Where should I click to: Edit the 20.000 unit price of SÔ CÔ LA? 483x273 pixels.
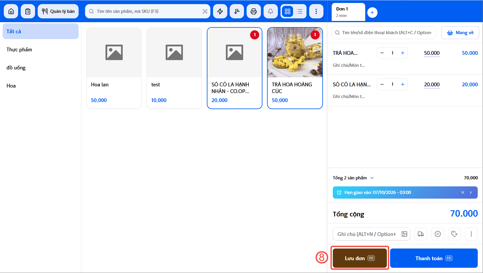pyautogui.click(x=432, y=85)
